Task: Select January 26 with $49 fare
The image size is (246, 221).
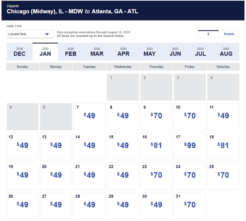Action: point(22,205)
